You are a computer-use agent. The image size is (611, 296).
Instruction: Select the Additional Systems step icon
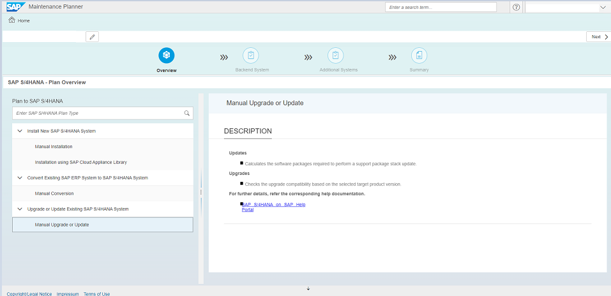coord(335,56)
